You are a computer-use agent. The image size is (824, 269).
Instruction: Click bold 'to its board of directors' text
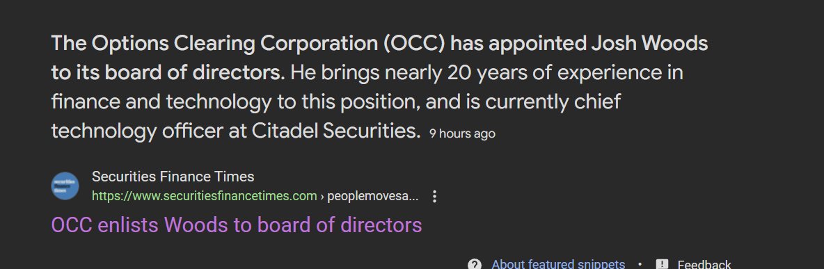pos(166,73)
